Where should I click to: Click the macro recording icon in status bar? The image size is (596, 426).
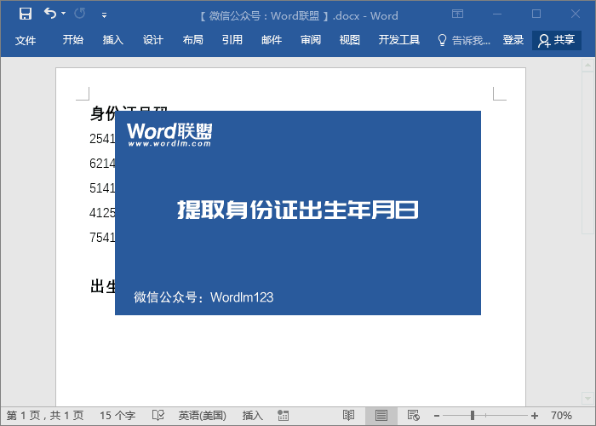283,416
